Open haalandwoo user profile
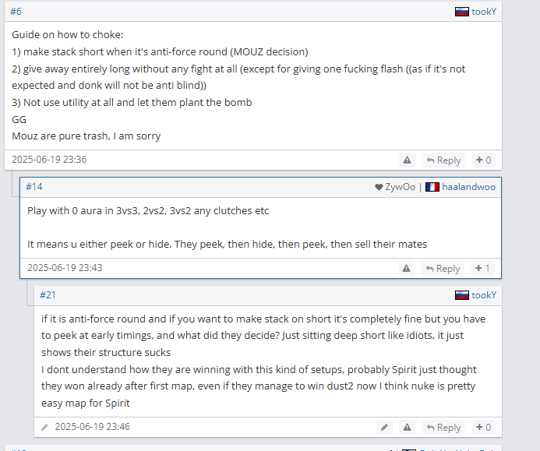Image resolution: width=540 pixels, height=451 pixels. 469,187
